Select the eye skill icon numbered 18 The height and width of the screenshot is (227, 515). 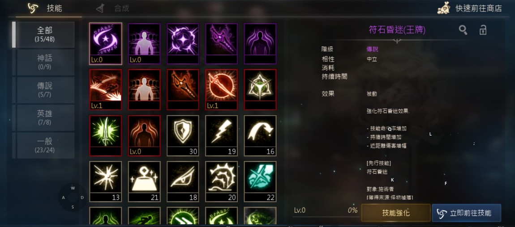pyautogui.click(x=183, y=181)
